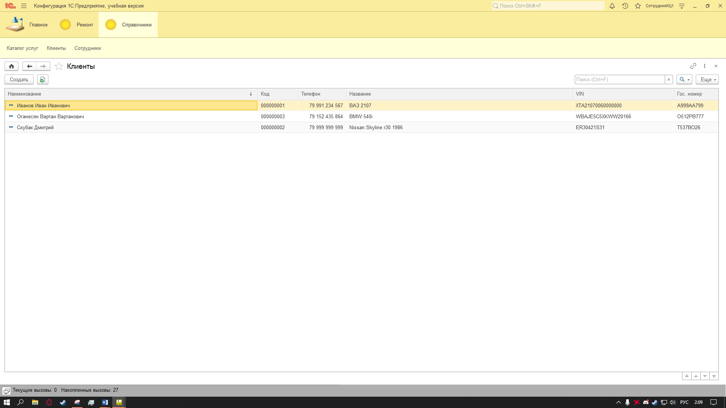Open favorites star in title bar
The width and height of the screenshot is (726, 408).
click(638, 6)
